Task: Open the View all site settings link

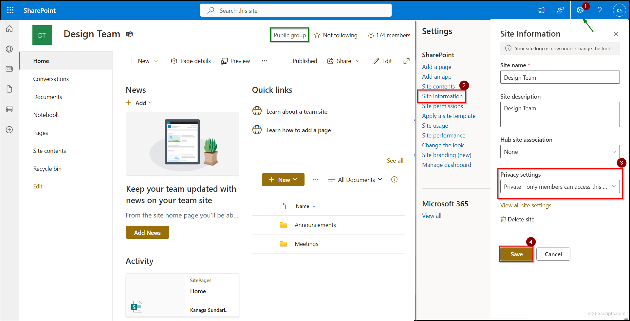Action: coord(526,205)
